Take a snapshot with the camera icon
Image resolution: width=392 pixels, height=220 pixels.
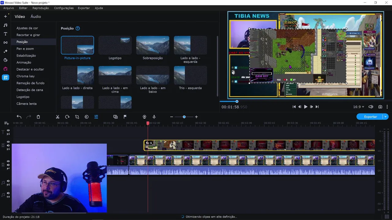pyautogui.click(x=380, y=107)
